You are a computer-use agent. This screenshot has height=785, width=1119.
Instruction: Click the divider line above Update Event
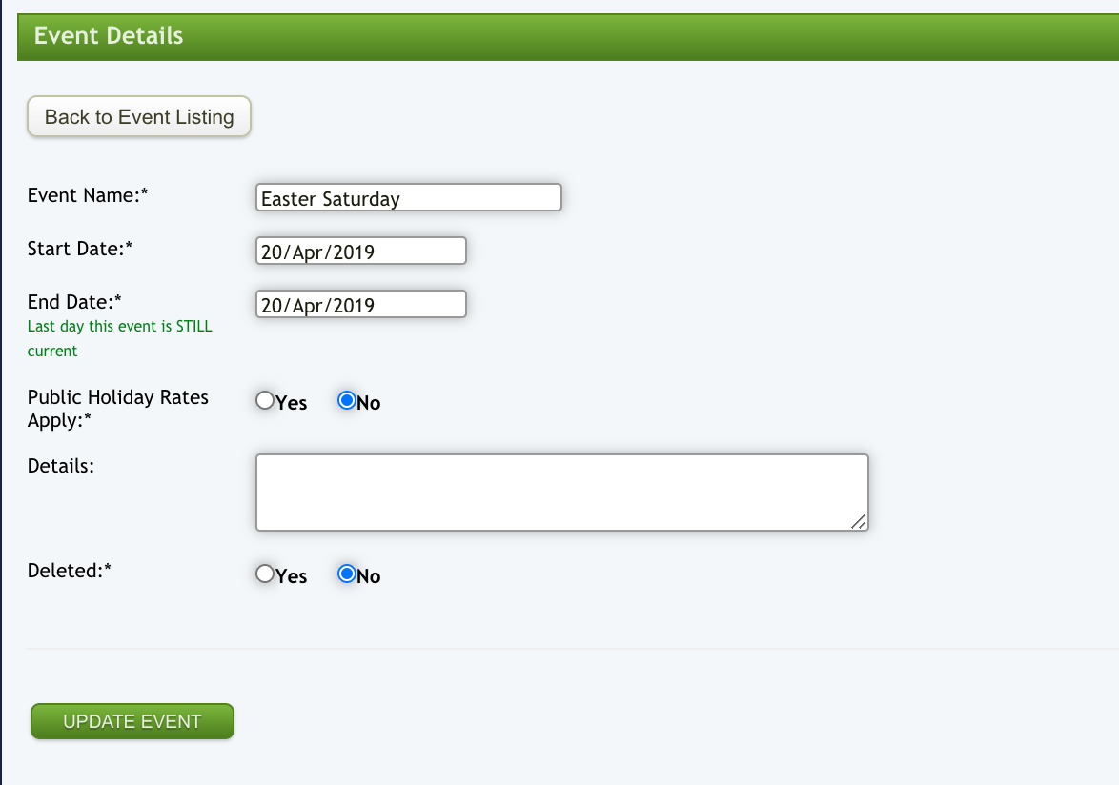(x=572, y=649)
